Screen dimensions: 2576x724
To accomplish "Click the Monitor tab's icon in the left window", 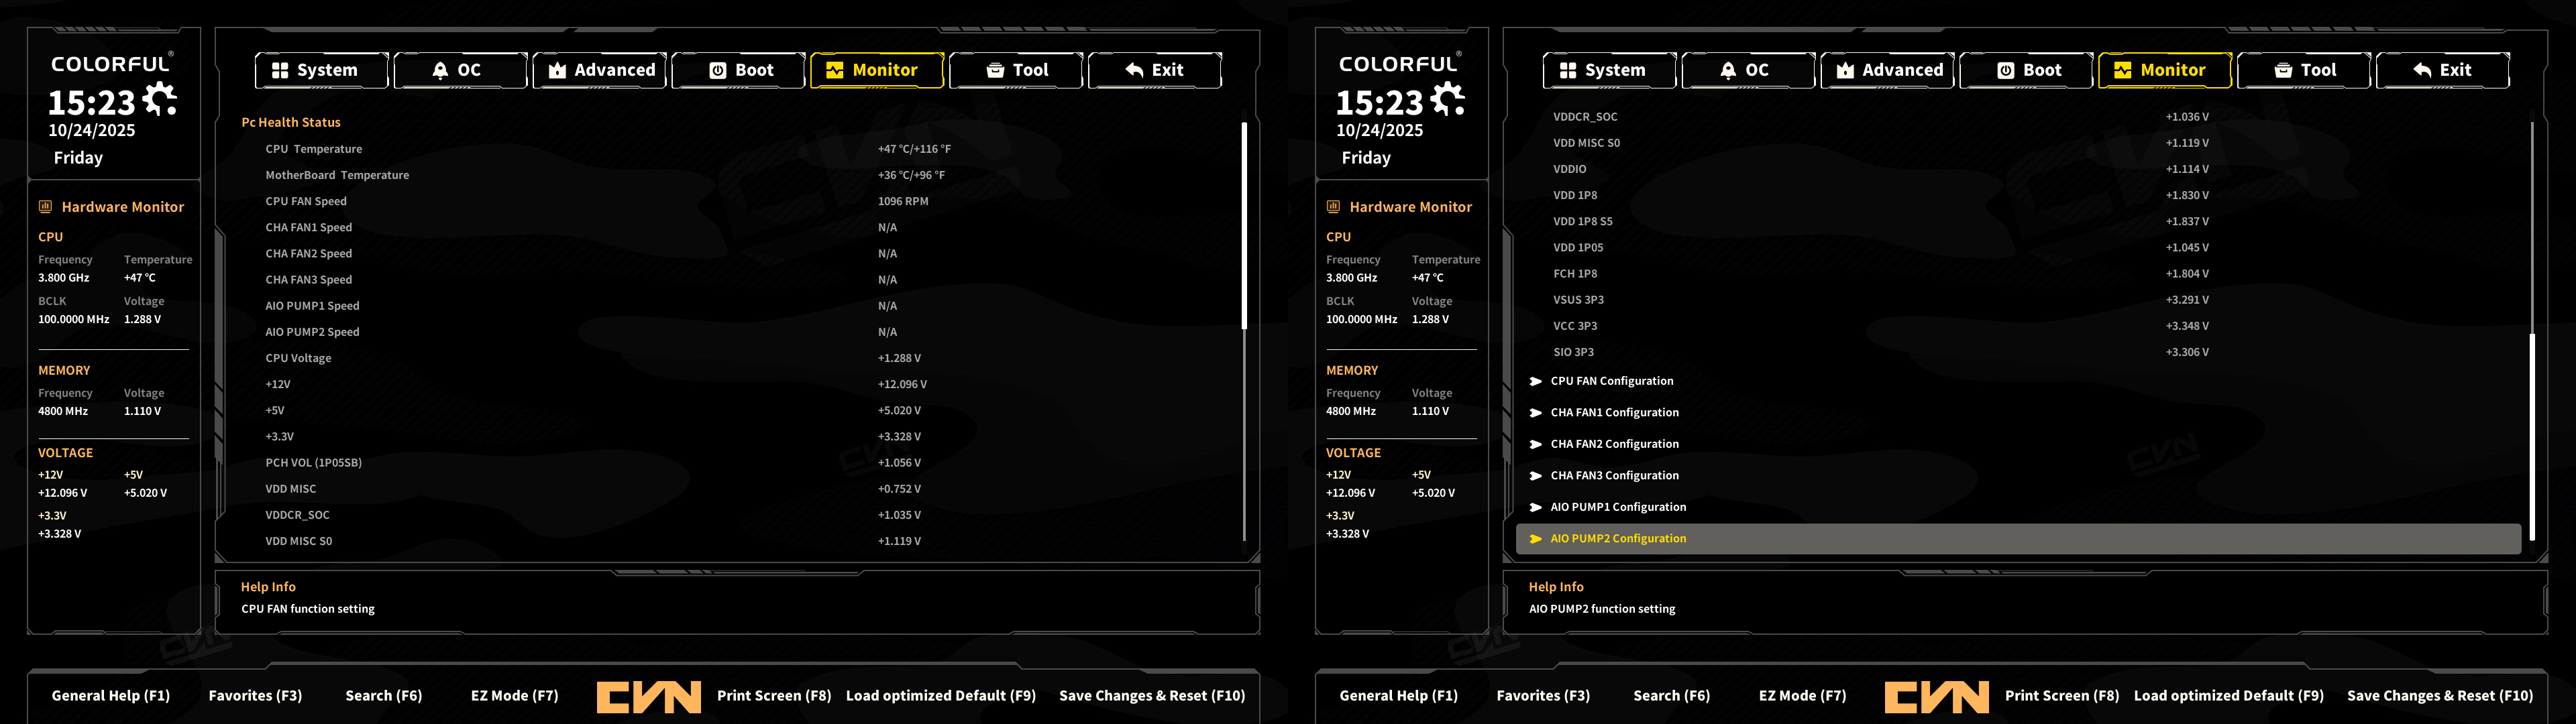I will pyautogui.click(x=834, y=70).
